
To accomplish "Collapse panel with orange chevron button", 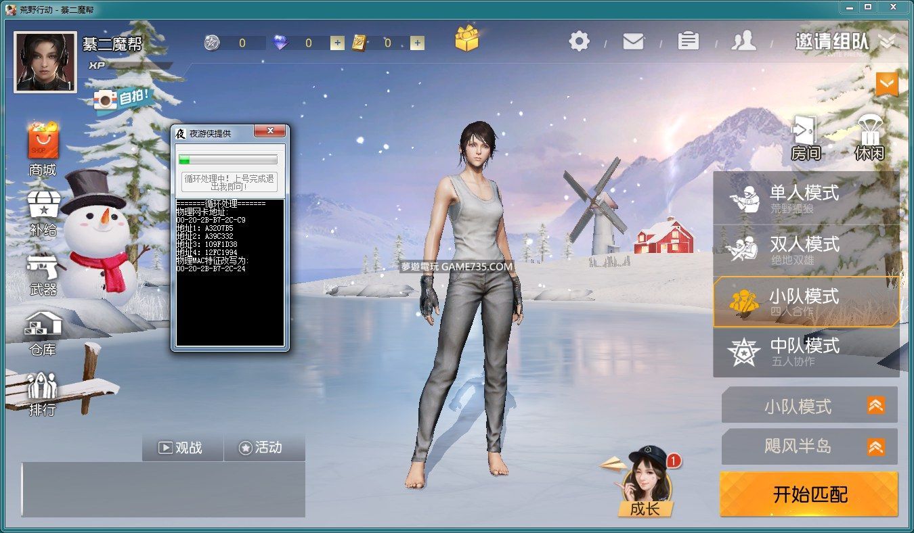I will tap(886, 85).
